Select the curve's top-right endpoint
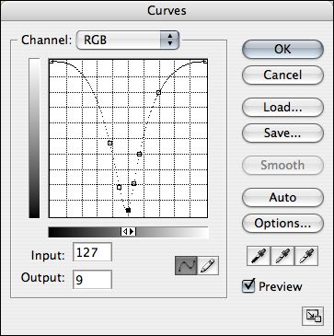 [205, 62]
